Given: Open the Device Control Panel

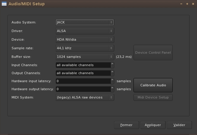Looking at the screenshot, I should tap(153, 53).
